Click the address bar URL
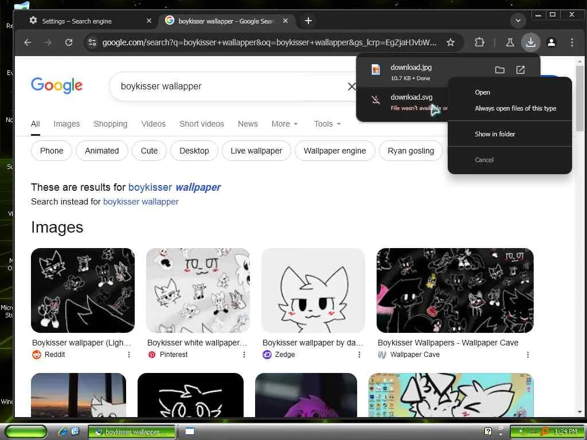587x440 pixels. point(269,42)
